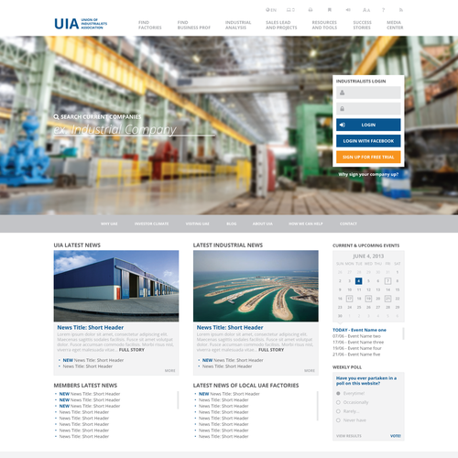This screenshot has width=458, height=458.
Task: Click the question mark help icon
Action: point(383,10)
